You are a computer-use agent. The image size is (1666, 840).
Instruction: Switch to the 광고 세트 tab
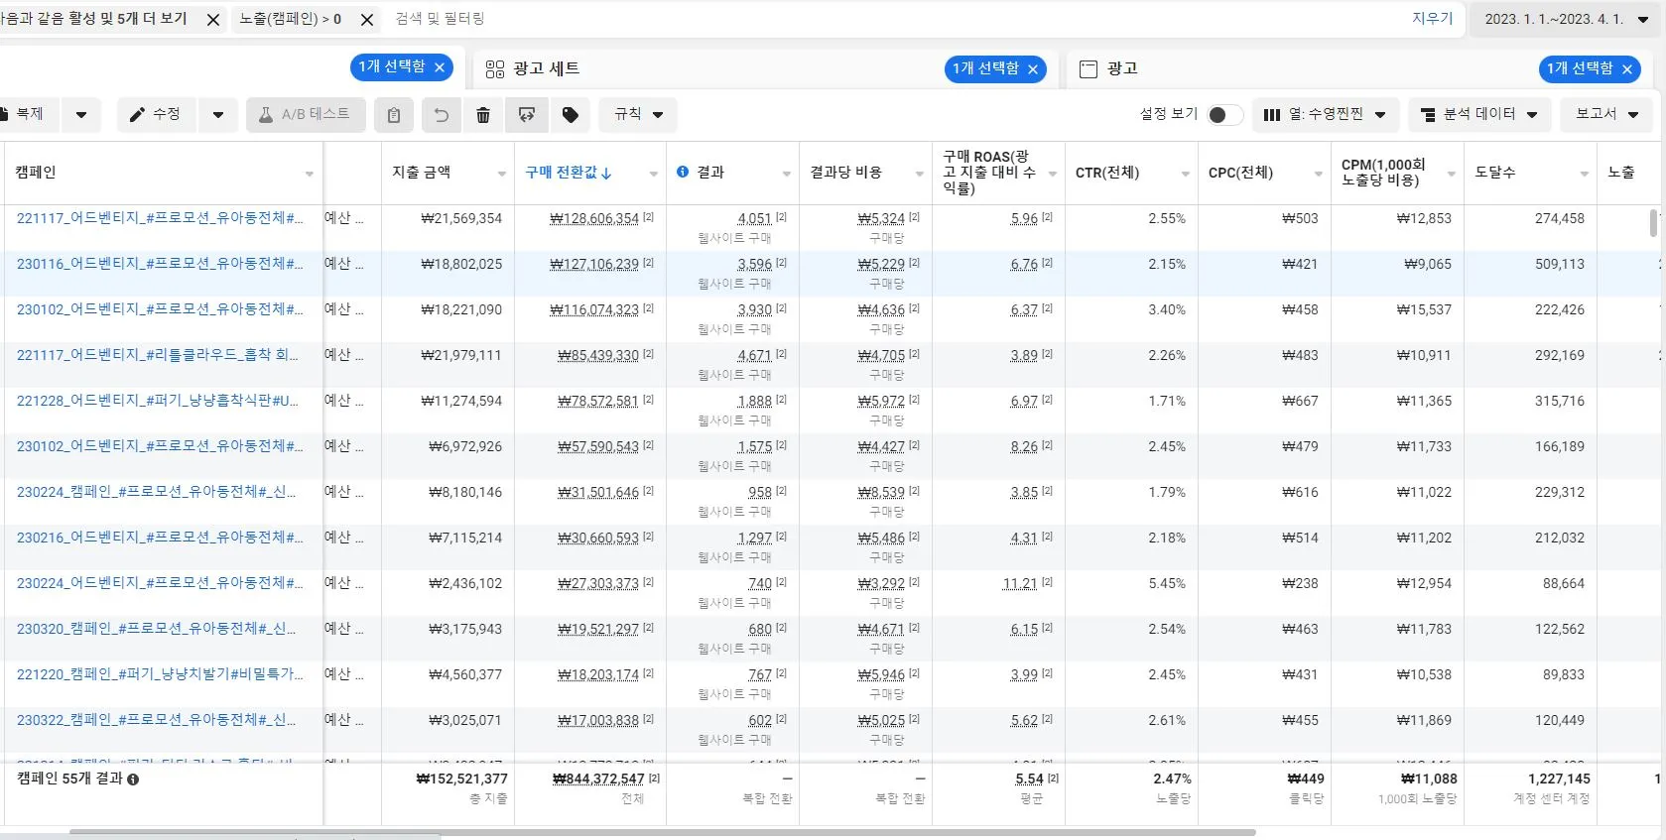click(x=546, y=68)
